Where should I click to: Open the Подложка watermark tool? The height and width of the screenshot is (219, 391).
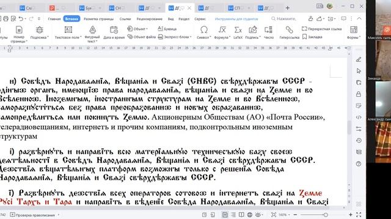(39, 32)
